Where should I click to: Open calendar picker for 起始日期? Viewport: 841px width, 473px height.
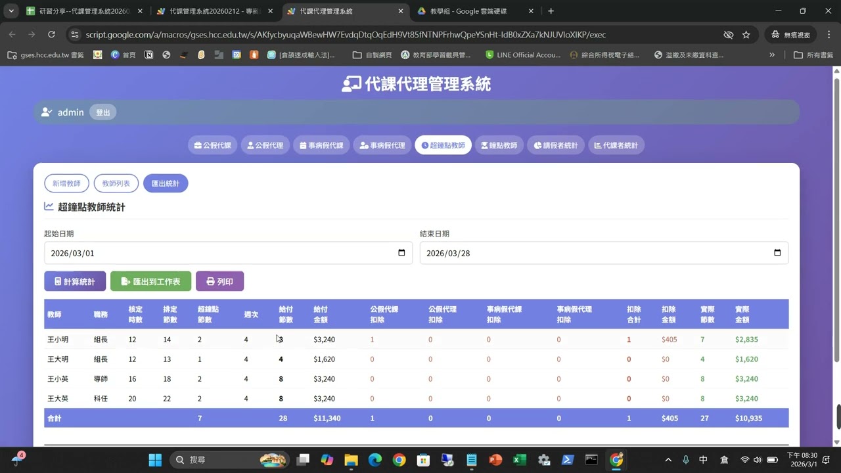(401, 253)
